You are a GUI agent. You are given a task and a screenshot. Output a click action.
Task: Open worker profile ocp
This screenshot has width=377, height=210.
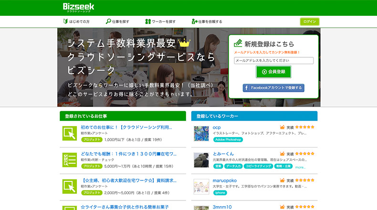pos(216,127)
